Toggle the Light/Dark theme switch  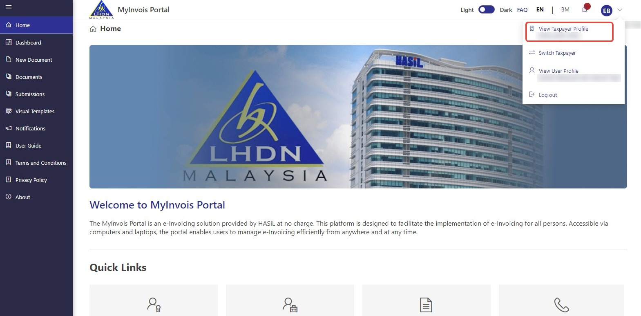pyautogui.click(x=487, y=9)
